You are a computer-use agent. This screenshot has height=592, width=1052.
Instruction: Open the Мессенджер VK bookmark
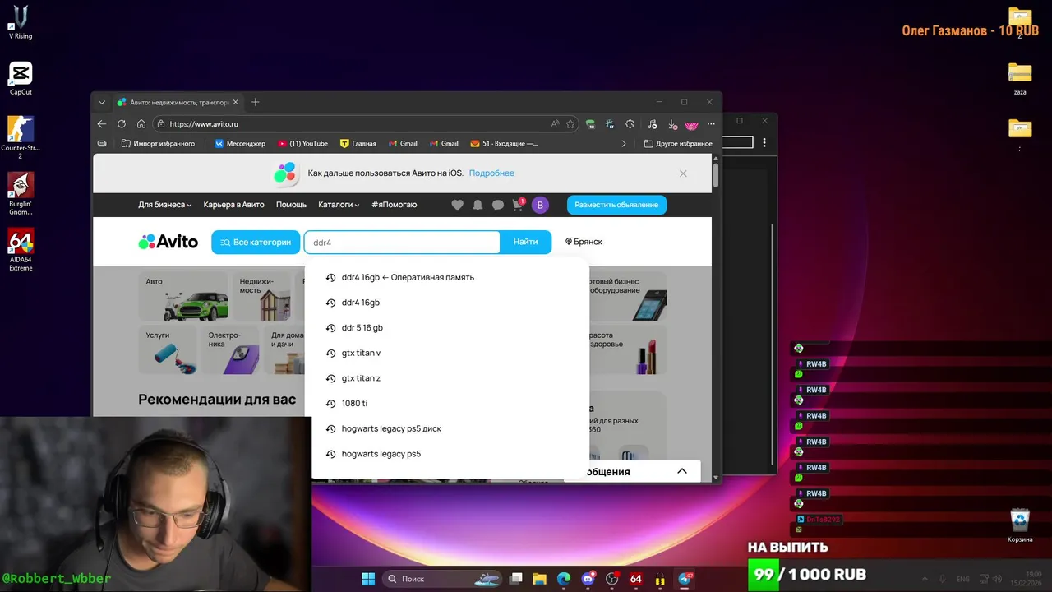(x=240, y=143)
